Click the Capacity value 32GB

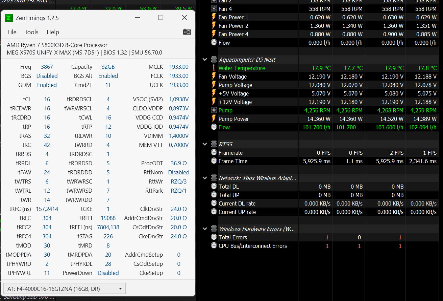point(108,67)
